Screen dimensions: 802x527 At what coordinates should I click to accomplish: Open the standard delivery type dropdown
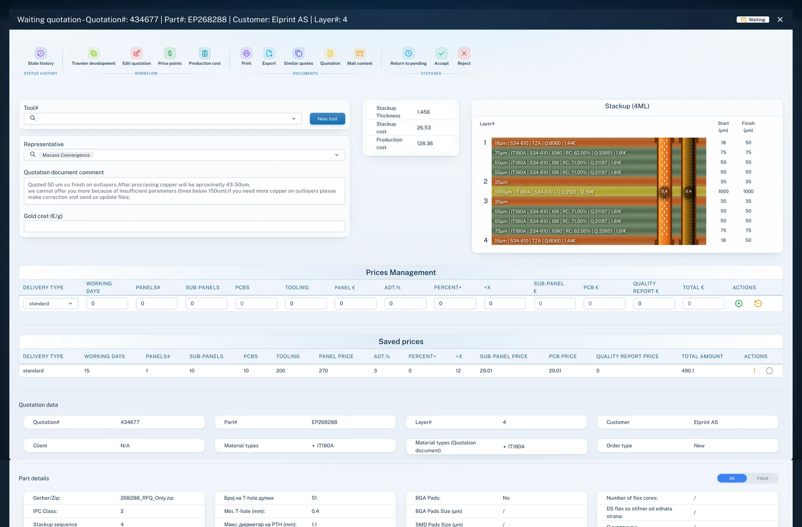coord(51,304)
